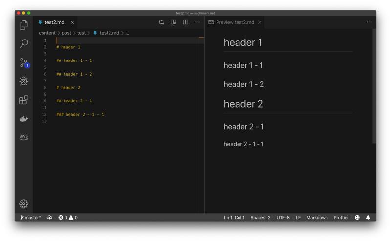Open the Extensions view icon
The height and width of the screenshot is (241, 391).
tap(23, 100)
